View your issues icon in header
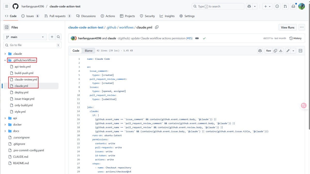The height and width of the screenshot is (174, 310). pyautogui.click(x=277, y=6)
